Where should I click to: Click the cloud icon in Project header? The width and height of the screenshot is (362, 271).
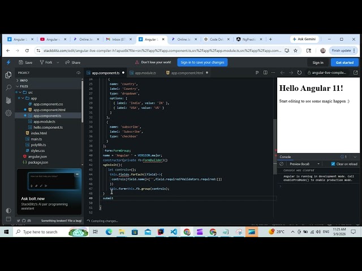(x=78, y=73)
